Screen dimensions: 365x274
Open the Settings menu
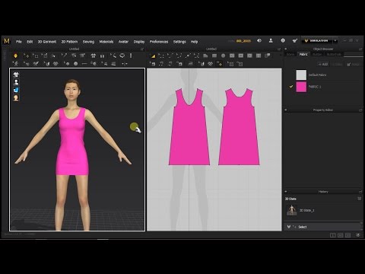pos(179,42)
